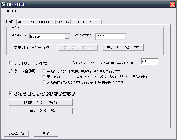Enable the ウインドウモード checkbox

[x=11, y=63]
